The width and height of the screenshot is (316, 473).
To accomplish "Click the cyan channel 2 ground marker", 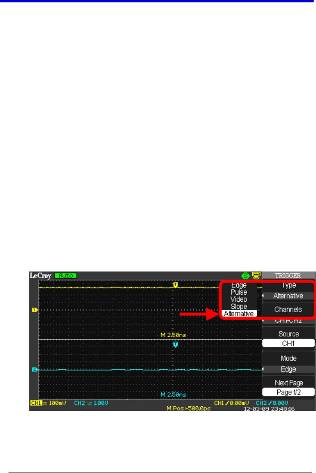I will click(x=34, y=369).
